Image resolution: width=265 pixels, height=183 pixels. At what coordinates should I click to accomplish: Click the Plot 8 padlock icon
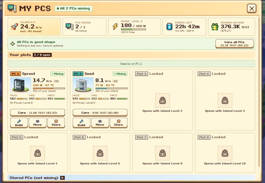pos(225,153)
